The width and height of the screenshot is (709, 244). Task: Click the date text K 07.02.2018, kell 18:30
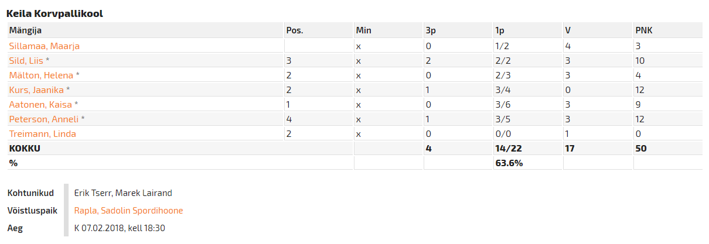tap(120, 228)
